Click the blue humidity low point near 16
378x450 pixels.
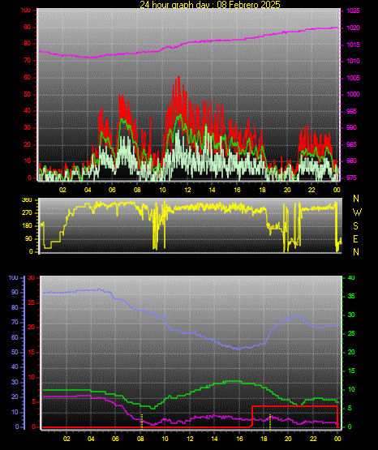238,349
